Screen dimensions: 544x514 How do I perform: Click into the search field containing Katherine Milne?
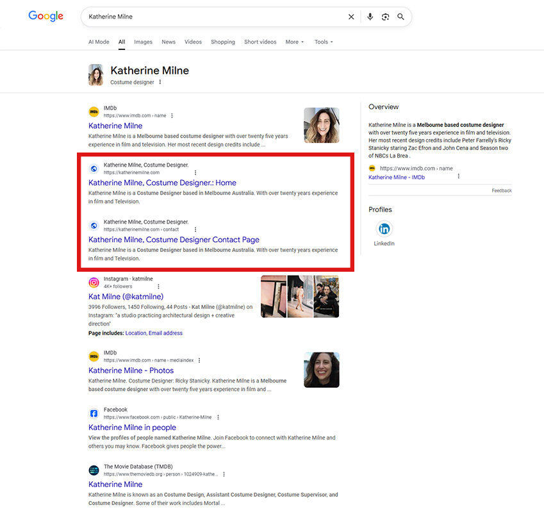coord(211,17)
